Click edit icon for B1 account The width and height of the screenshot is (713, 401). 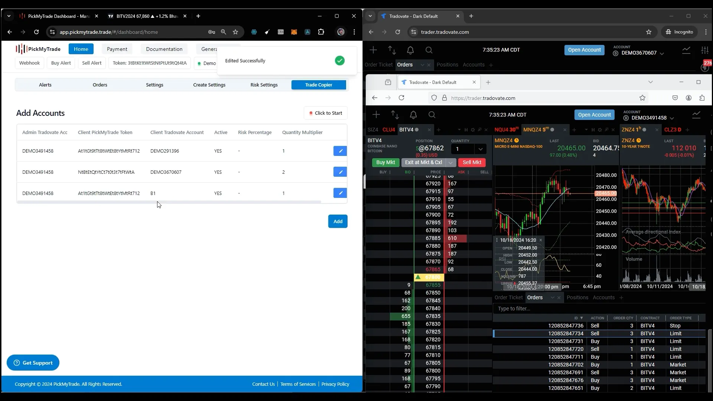(340, 193)
